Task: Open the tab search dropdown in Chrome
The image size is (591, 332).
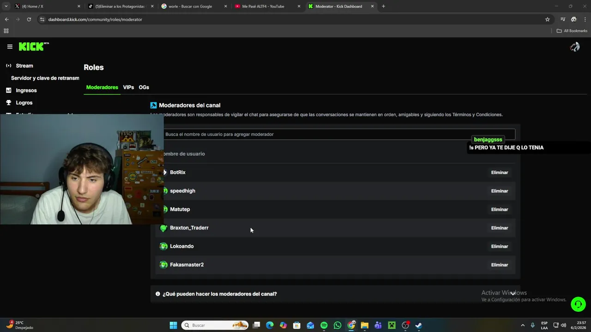Action: tap(6, 6)
